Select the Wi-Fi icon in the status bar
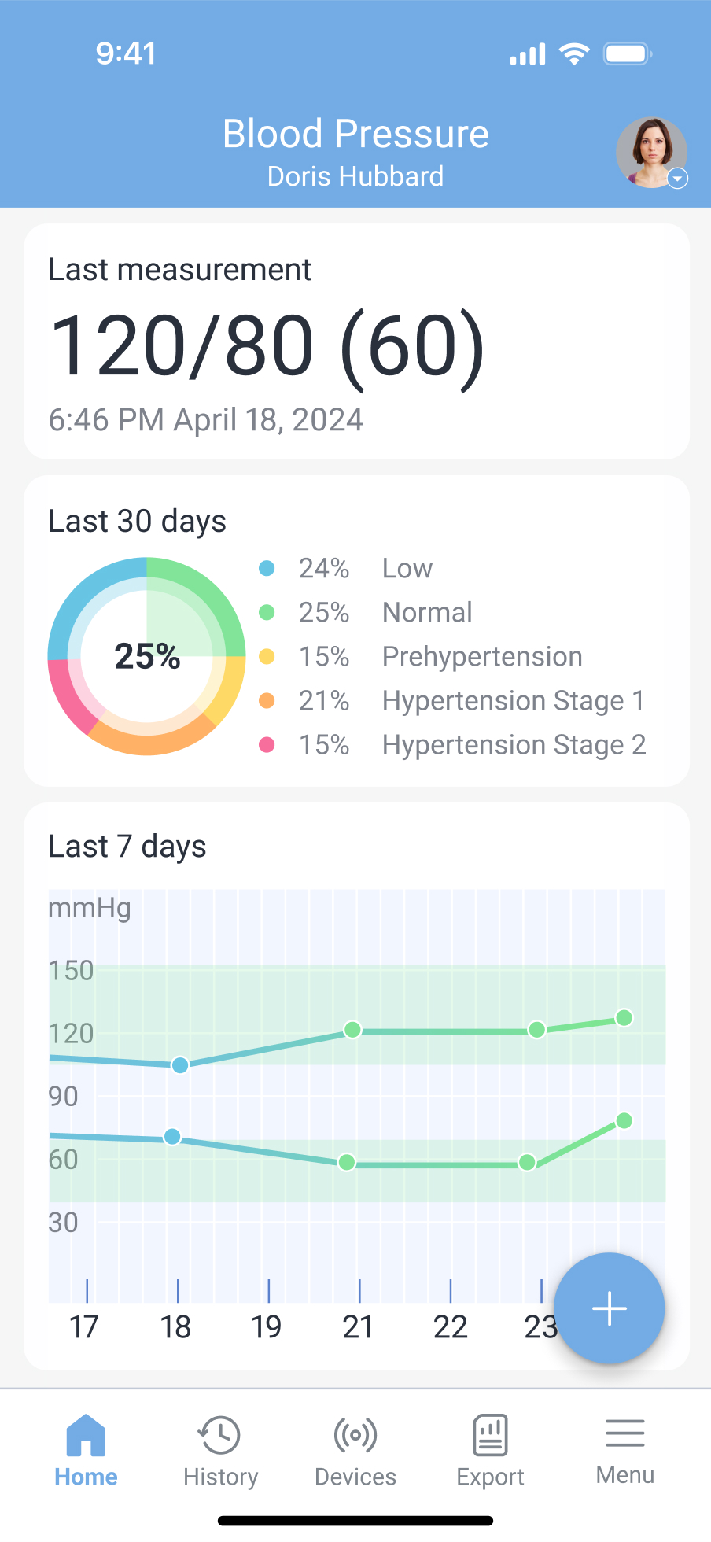The height and width of the screenshot is (1542, 711). pos(575,53)
